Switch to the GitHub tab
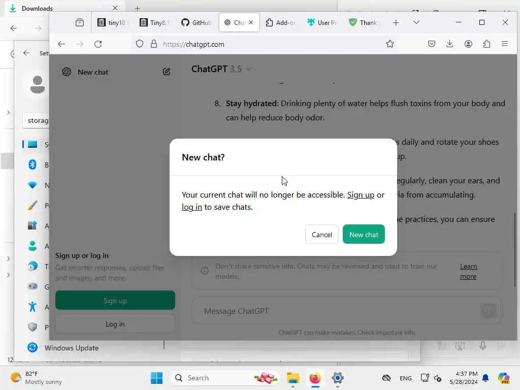 (197, 22)
